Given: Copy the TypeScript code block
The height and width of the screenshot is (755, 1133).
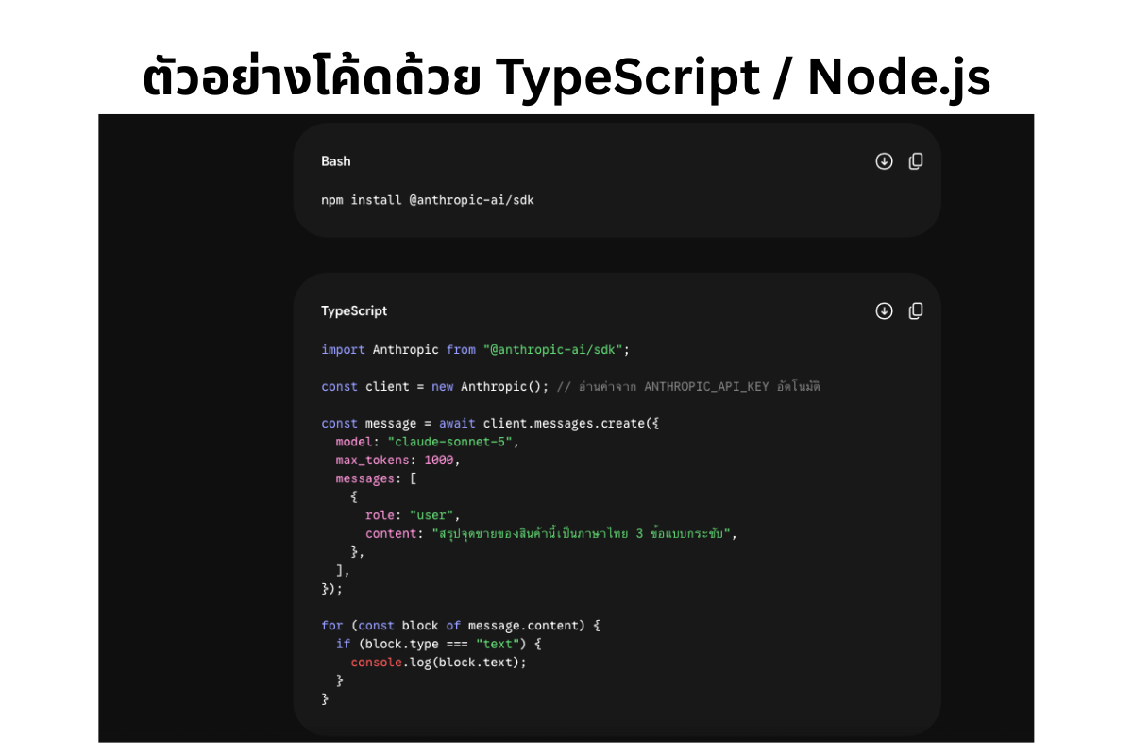Looking at the screenshot, I should pos(916,311).
